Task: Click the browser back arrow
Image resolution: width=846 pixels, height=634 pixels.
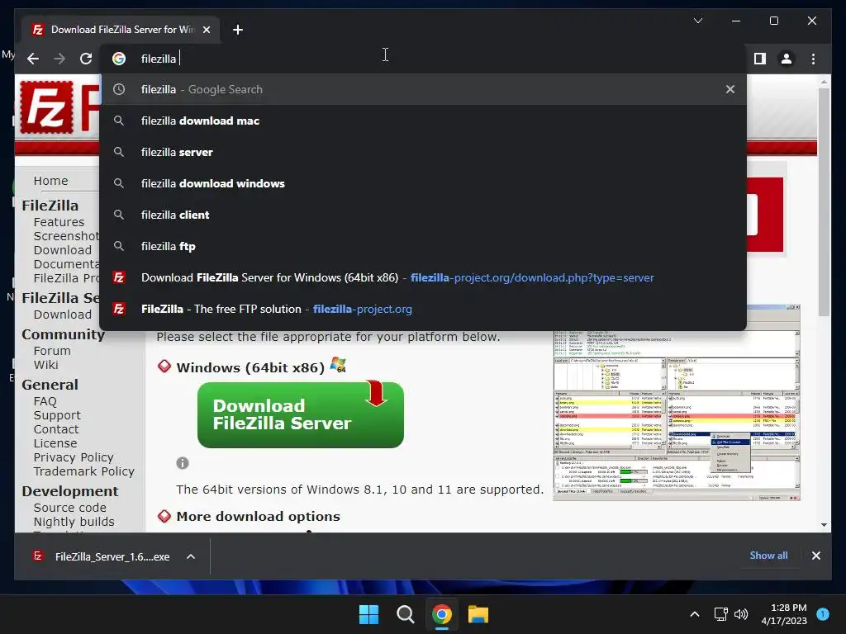Action: click(33, 59)
